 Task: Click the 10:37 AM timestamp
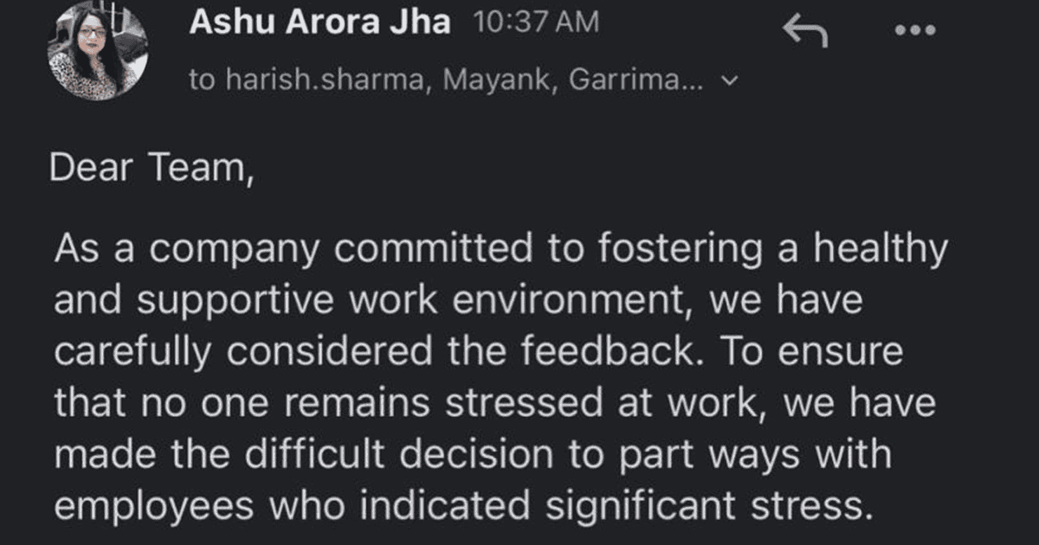(537, 23)
